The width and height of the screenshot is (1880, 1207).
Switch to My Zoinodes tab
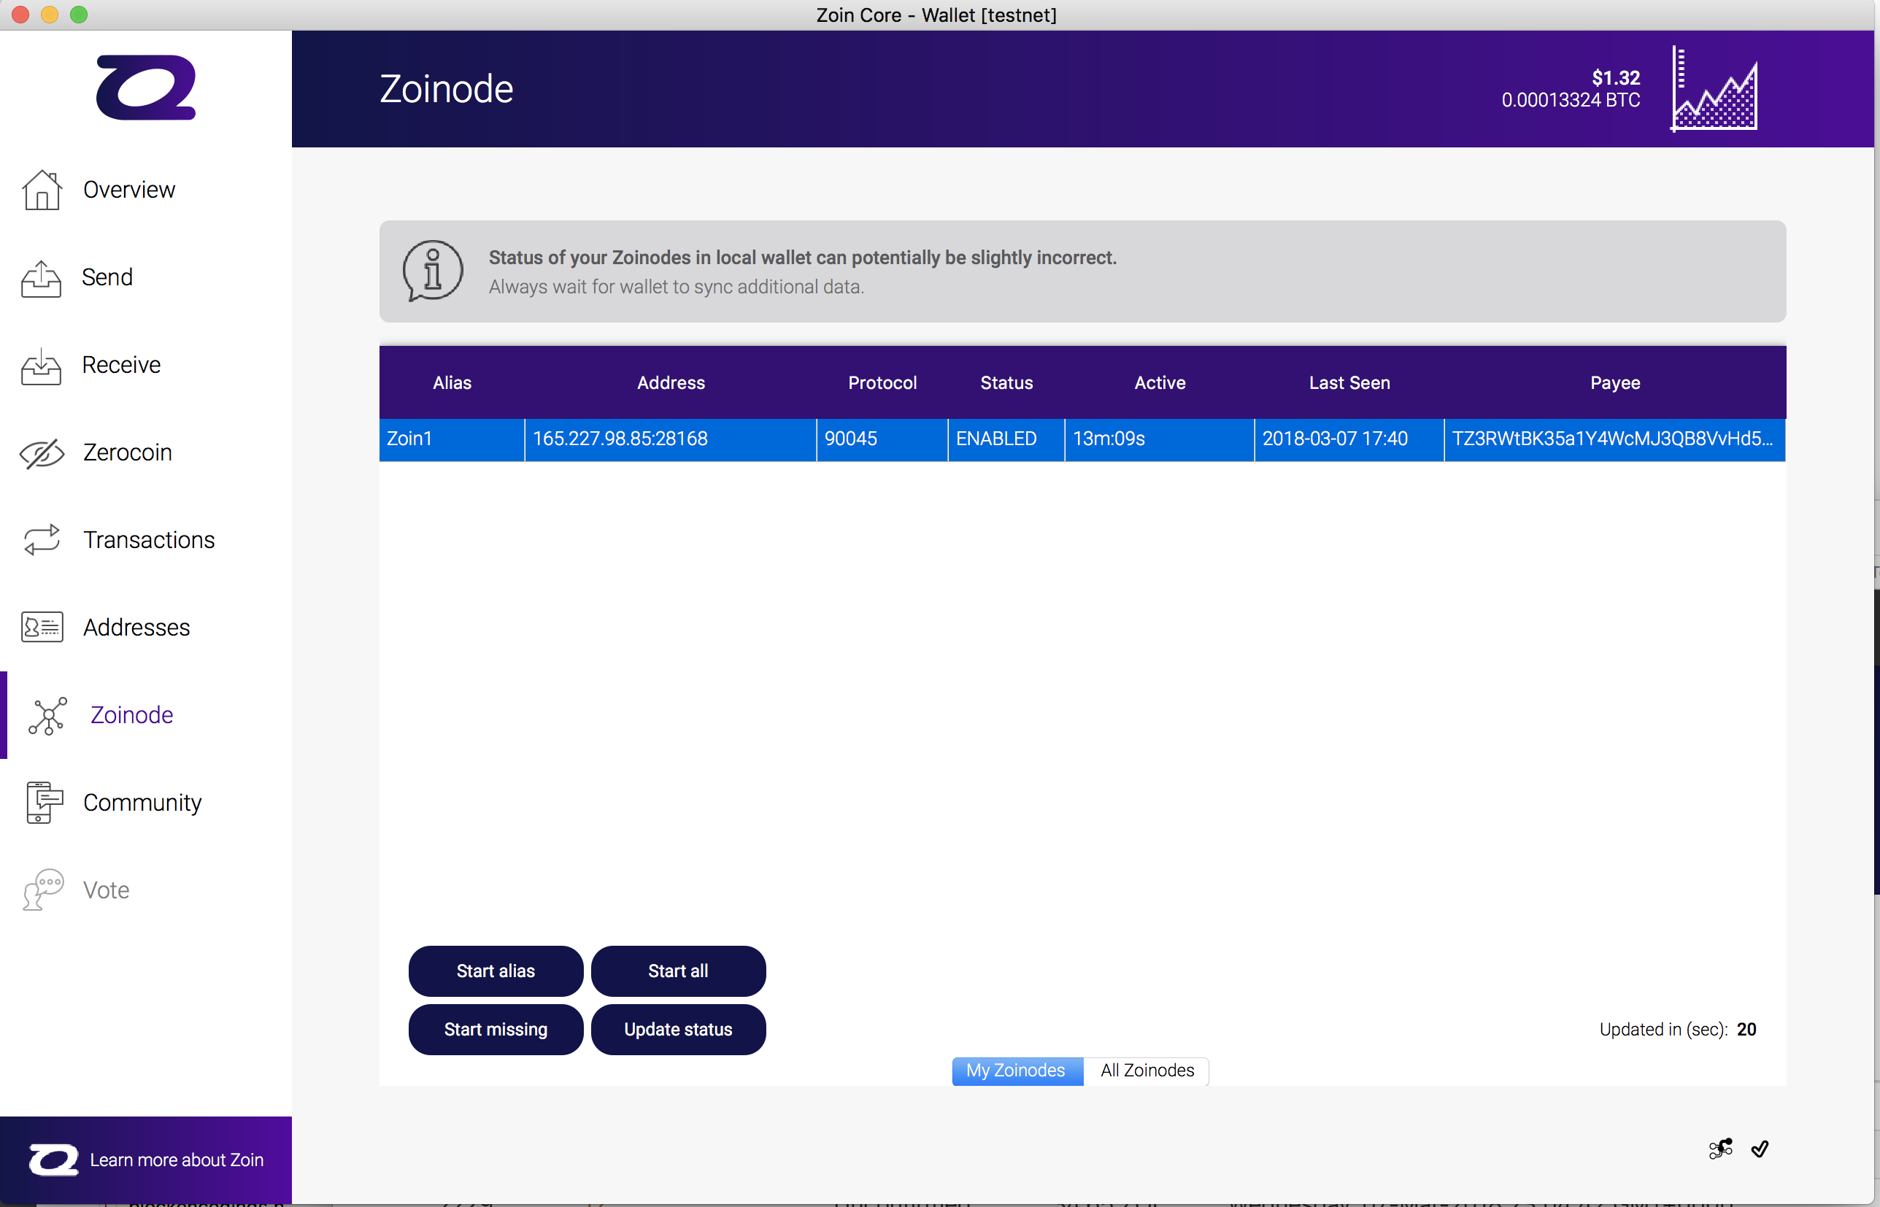coord(1017,1071)
